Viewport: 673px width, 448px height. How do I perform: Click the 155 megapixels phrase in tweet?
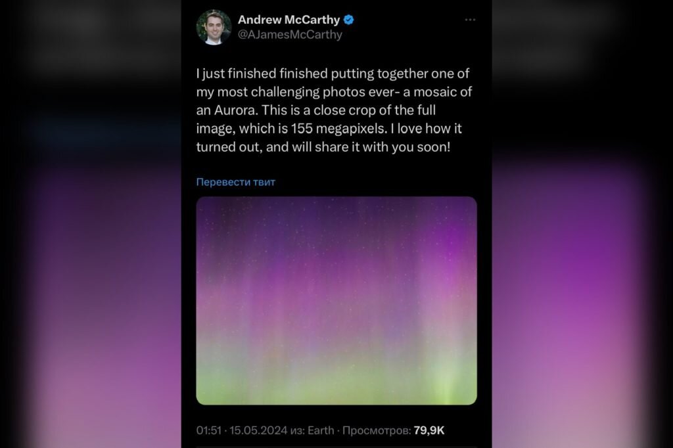pyautogui.click(x=339, y=129)
